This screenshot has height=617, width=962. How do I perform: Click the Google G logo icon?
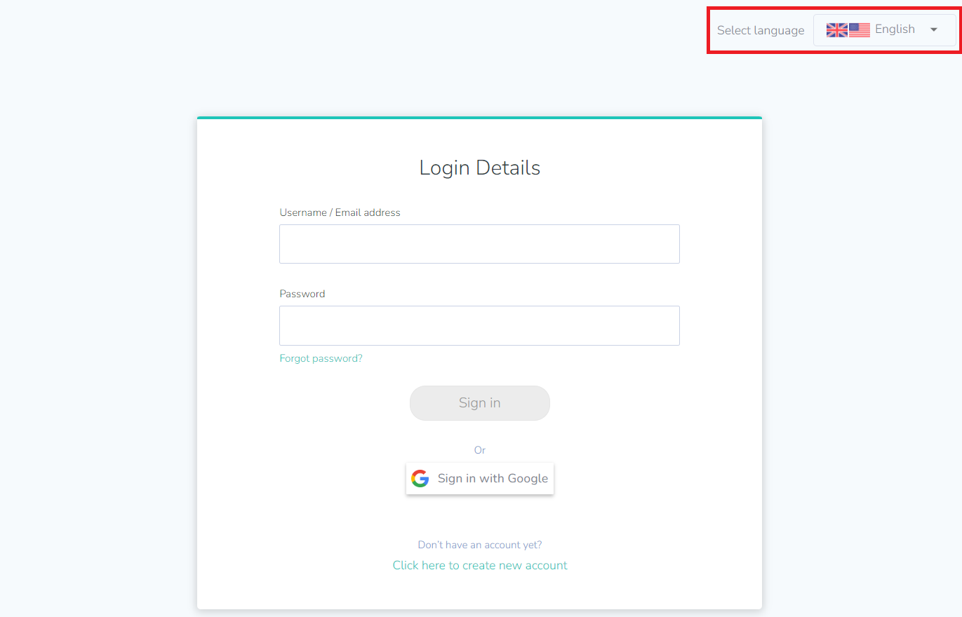pyautogui.click(x=420, y=478)
